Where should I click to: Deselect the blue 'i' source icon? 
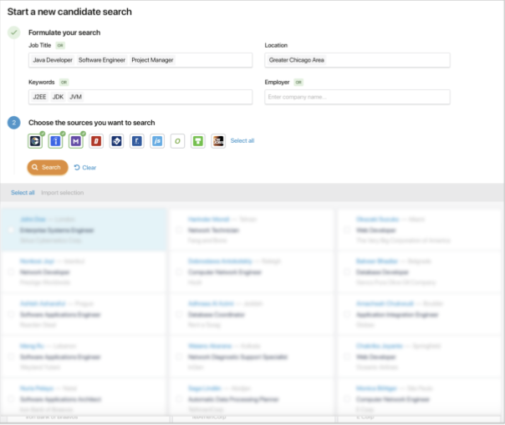pos(55,141)
